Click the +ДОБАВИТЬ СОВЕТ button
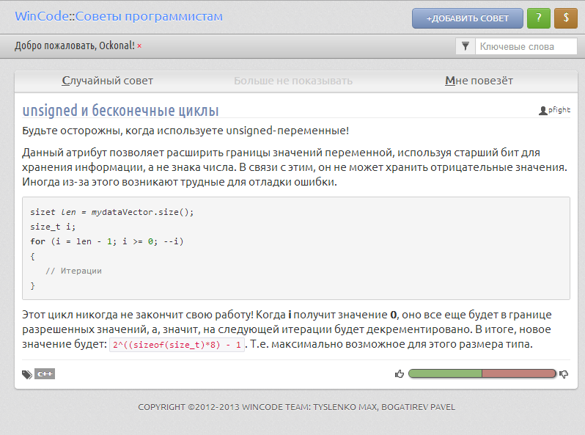Image resolution: width=585 pixels, height=435 pixels. point(468,18)
